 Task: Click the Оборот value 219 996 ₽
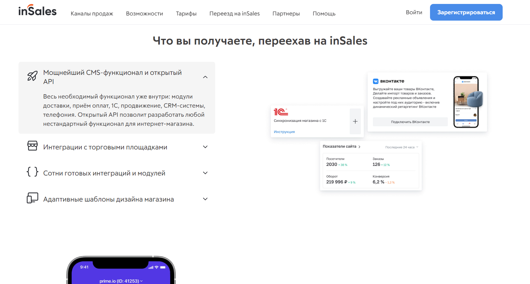[337, 182]
